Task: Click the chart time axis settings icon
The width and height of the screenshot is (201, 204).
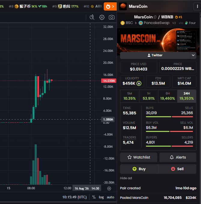Action: [x=109, y=188]
